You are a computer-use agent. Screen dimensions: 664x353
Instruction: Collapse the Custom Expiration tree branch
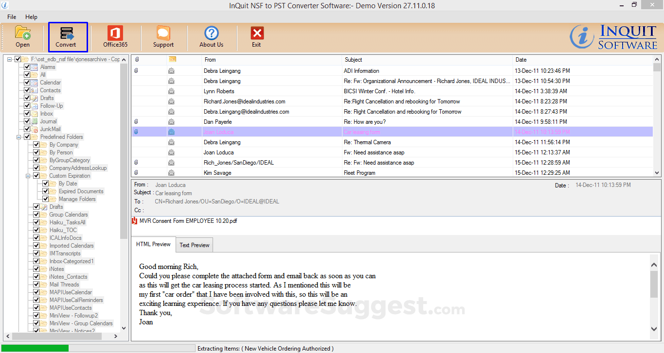click(28, 175)
